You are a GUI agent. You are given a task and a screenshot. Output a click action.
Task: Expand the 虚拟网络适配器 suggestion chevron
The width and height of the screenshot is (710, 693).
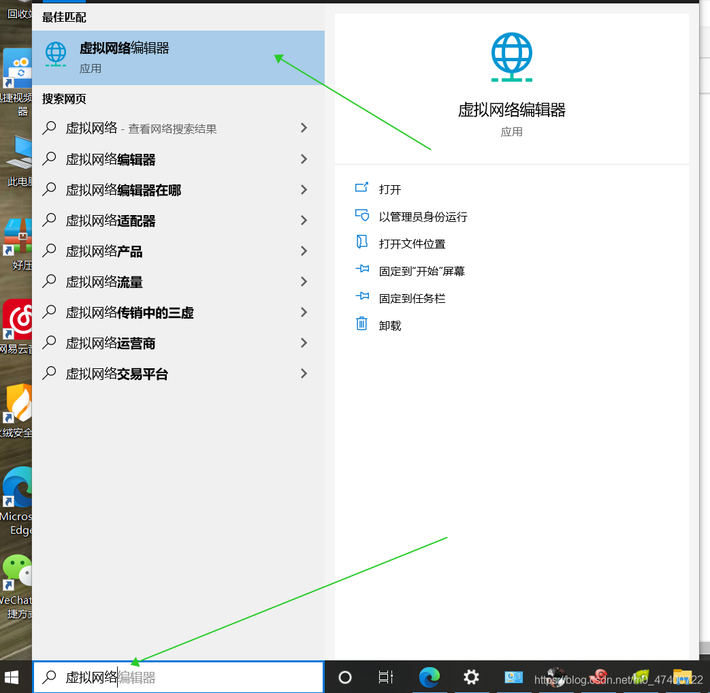pyautogui.click(x=304, y=221)
